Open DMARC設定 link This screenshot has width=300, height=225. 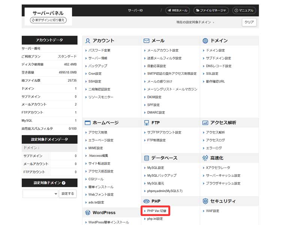click(x=156, y=112)
